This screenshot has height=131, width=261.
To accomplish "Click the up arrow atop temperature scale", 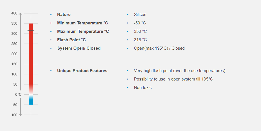I will tap(20, 13).
